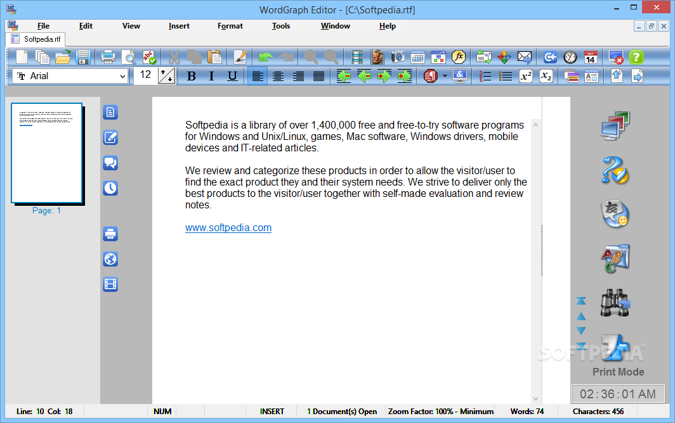
Task: Click the INSERT mode status indicator
Action: 272,412
